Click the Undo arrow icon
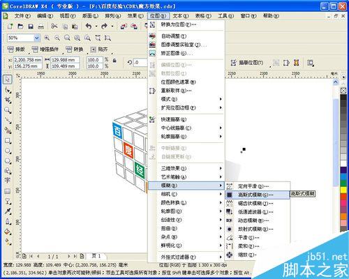This screenshot has width=349, height=279. click(x=89, y=27)
